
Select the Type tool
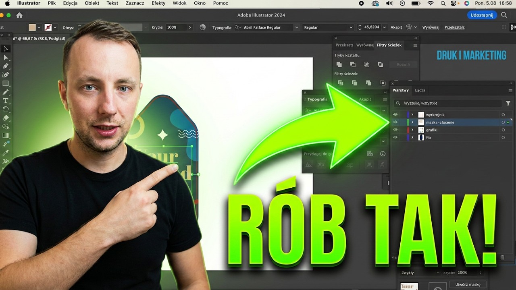pos(6,101)
